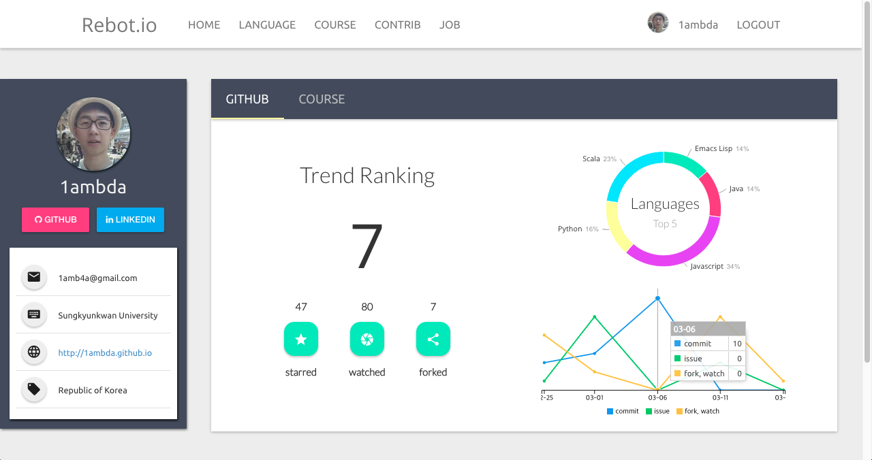Click the Javascript 34% chart label
Viewport: 872px width, 460px height.
pos(715,266)
